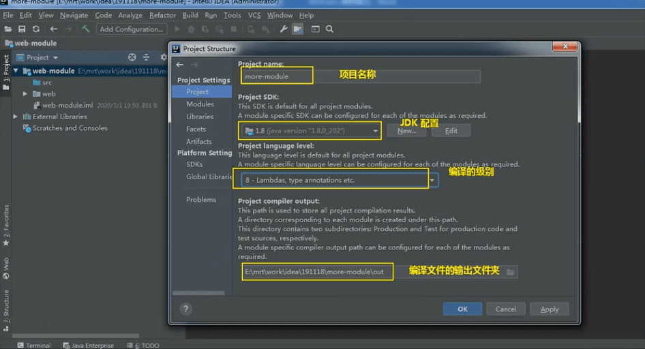
Task: Click the Project Structure toolbar icon
Action: [x=298, y=29]
